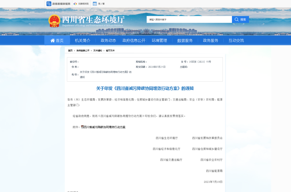Open the 政务动态 menu
The height and width of the screenshot is (192, 291).
pos(108,41)
